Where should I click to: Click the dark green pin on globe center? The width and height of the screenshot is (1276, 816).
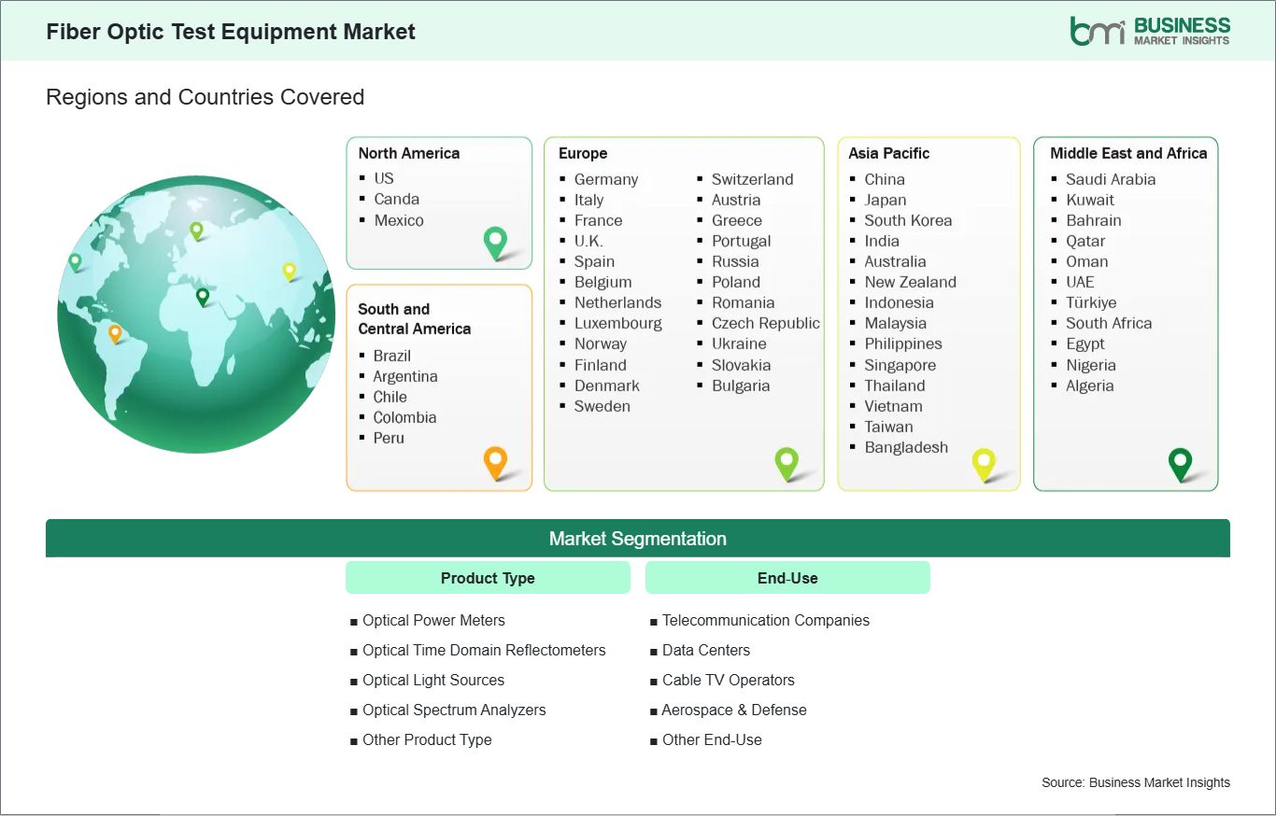pos(203,296)
